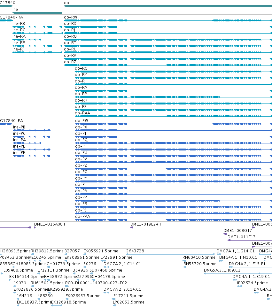This screenshot has height=307, width=272.
Task: Click protein label dp-PO
Action: tap(81, 172)
